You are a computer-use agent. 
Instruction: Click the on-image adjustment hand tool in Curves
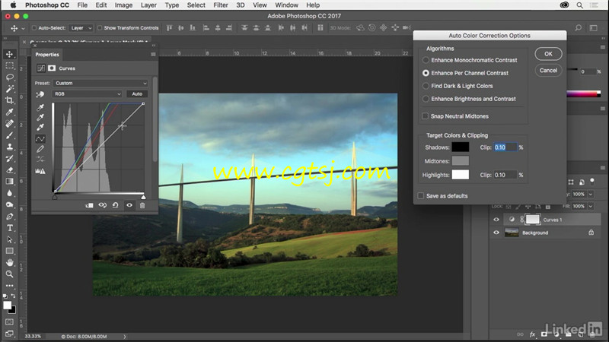pos(40,94)
